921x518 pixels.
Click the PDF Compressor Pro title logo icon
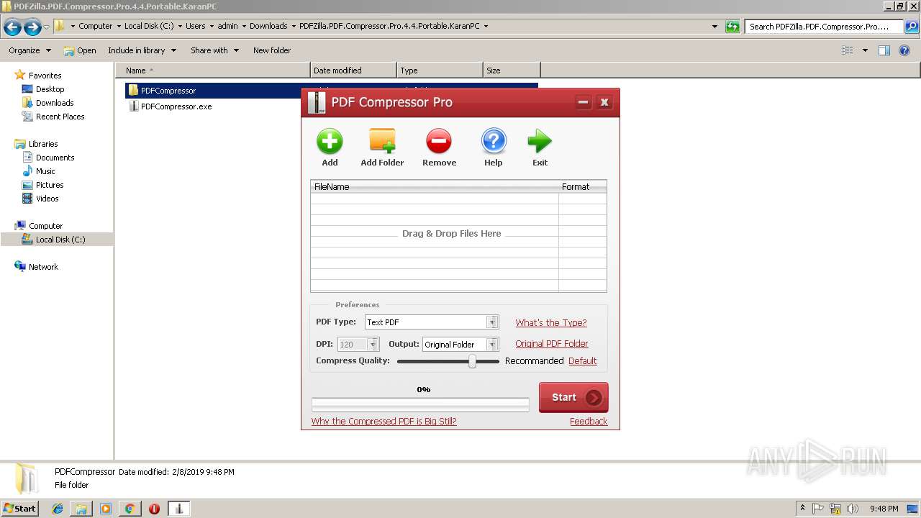317,102
